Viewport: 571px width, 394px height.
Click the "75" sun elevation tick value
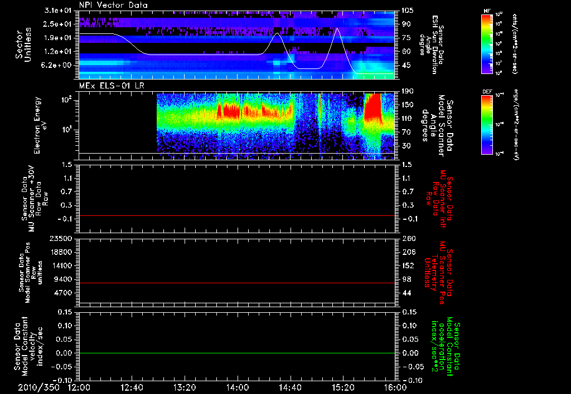click(407, 38)
